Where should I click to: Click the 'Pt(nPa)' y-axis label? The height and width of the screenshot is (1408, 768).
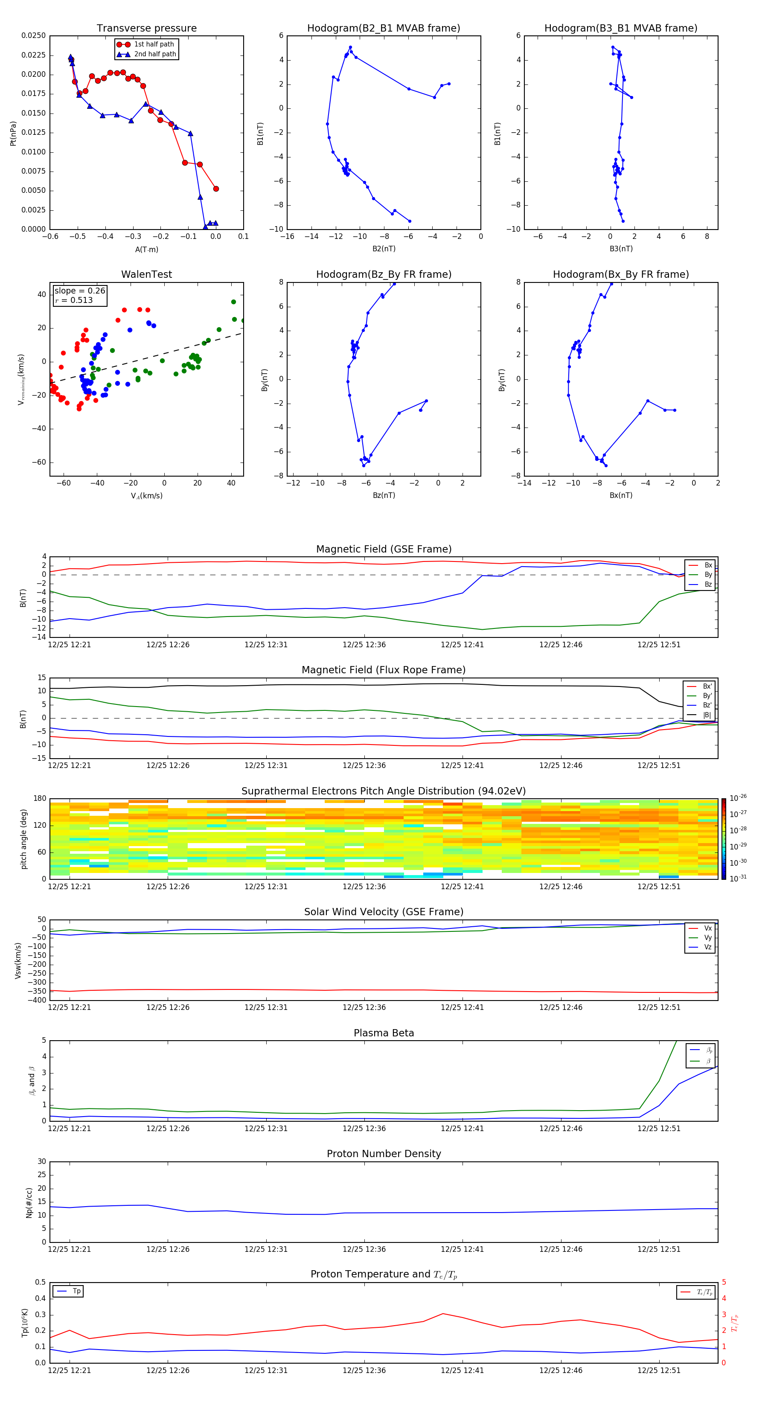13,133
